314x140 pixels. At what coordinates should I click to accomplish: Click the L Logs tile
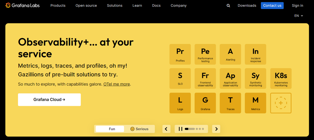pos(180,103)
